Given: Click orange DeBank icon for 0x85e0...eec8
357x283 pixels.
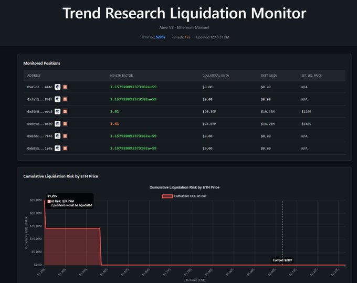Looking at the screenshot, I should pyautogui.click(x=66, y=111).
